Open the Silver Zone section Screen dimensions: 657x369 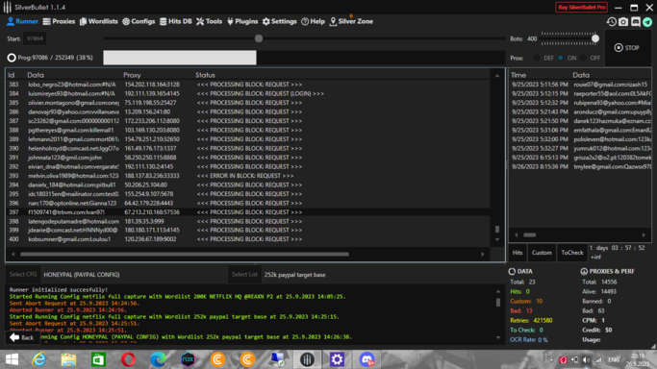(x=351, y=21)
